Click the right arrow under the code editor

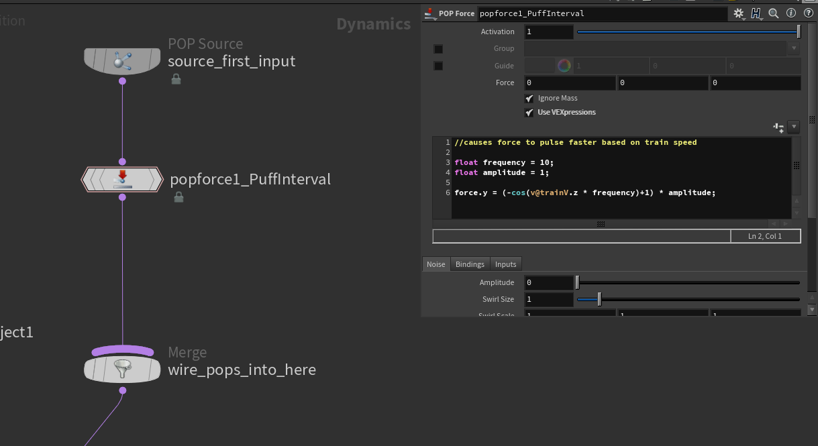point(785,223)
